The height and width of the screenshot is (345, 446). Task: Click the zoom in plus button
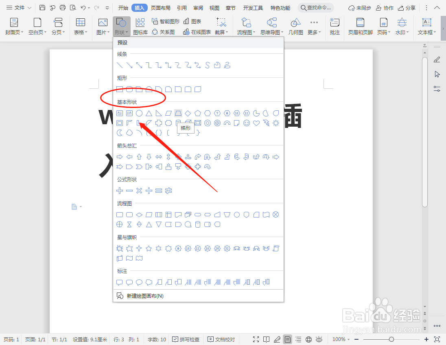(x=426, y=339)
